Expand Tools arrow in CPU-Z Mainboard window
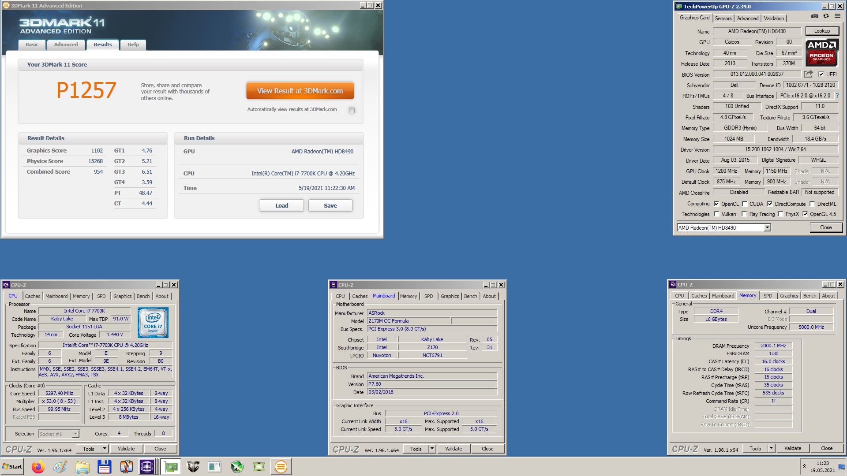The width and height of the screenshot is (847, 476). (432, 449)
